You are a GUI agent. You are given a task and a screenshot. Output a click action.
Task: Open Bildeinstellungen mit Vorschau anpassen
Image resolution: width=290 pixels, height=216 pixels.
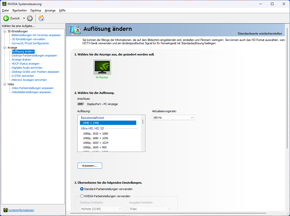point(36,35)
